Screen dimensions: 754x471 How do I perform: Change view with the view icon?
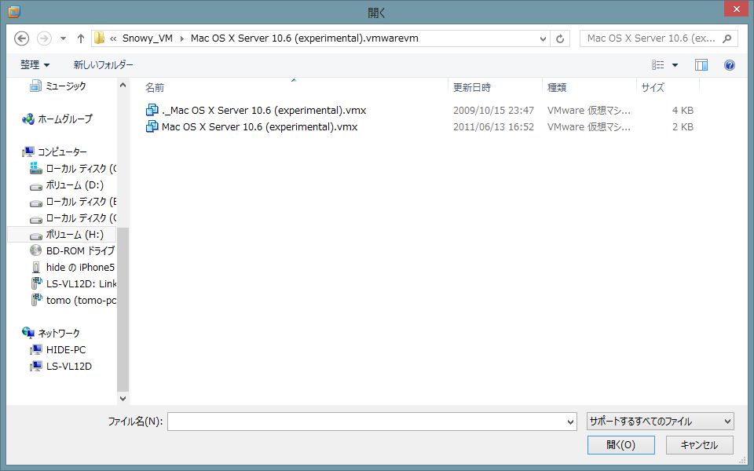658,64
